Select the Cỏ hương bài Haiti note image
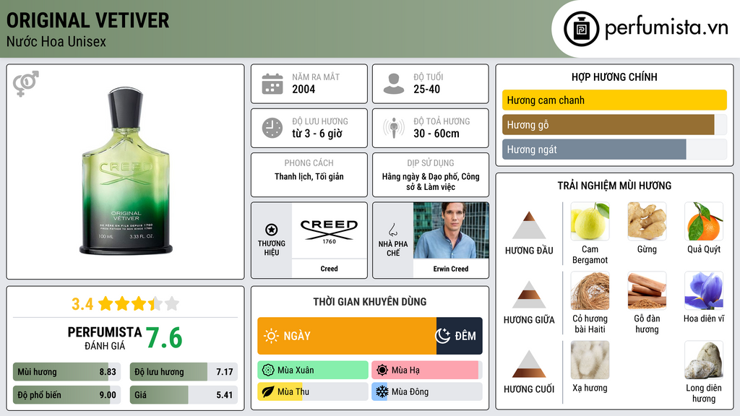The image size is (740, 416). [x=590, y=290]
